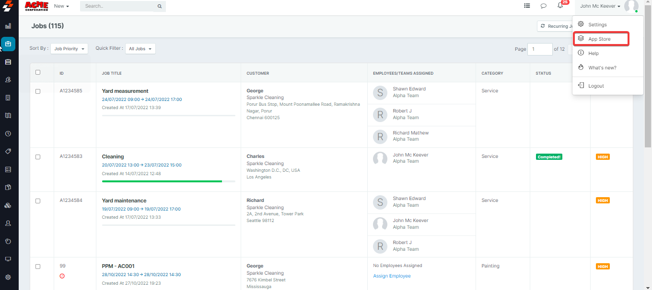Click the clock icon in the sidebar
Image resolution: width=652 pixels, height=290 pixels.
click(8, 134)
